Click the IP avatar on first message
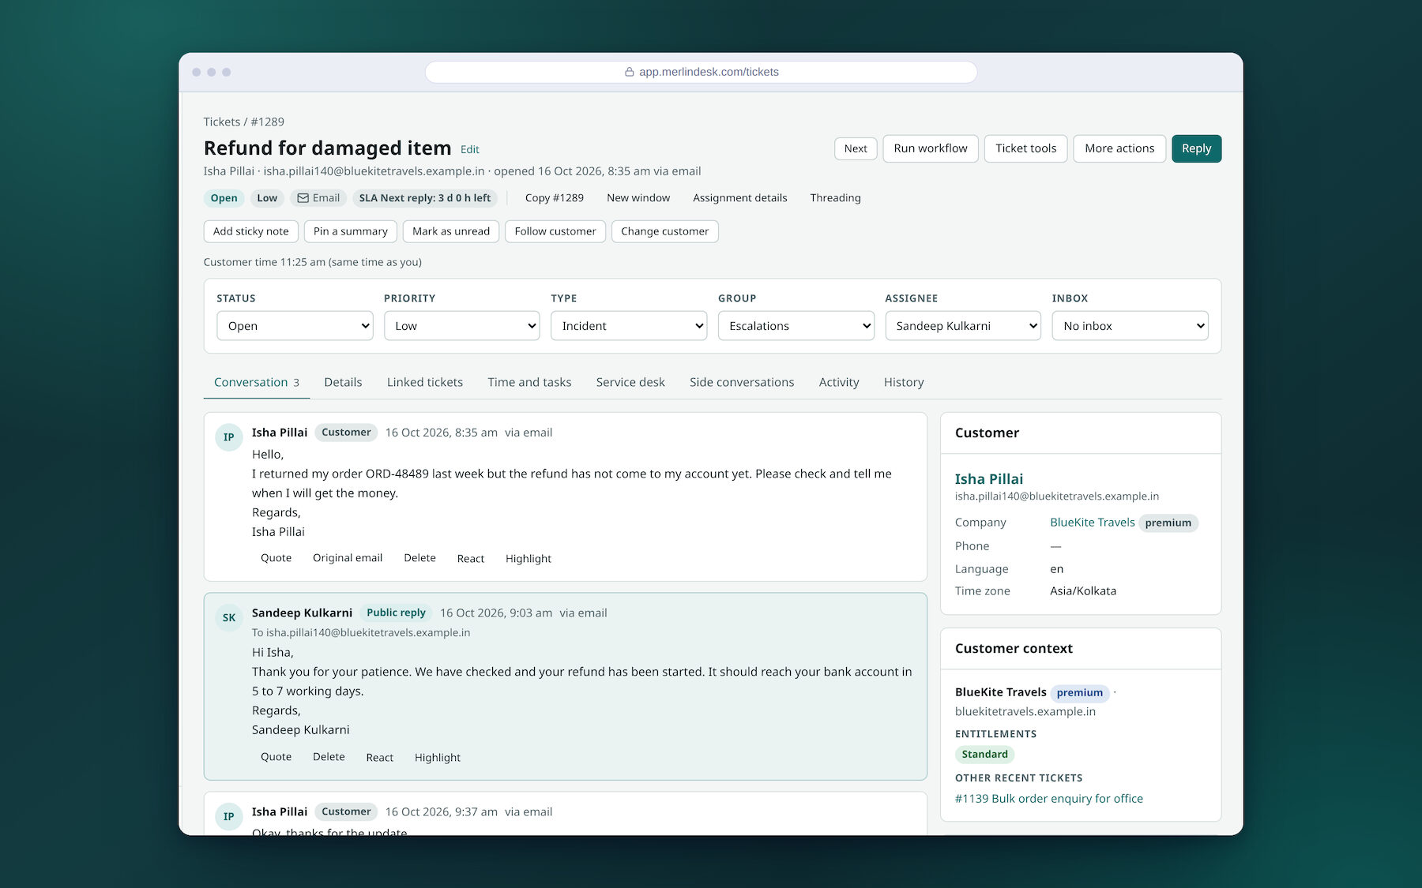The image size is (1422, 888). [229, 437]
